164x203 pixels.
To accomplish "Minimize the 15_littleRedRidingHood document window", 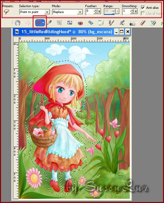I will (116, 32).
